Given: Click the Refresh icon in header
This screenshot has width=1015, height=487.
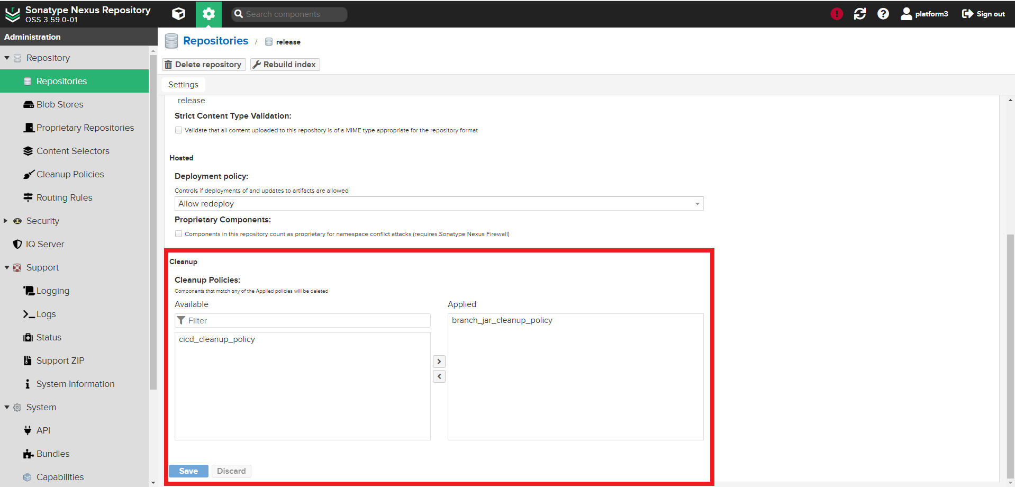Looking at the screenshot, I should pyautogui.click(x=860, y=14).
